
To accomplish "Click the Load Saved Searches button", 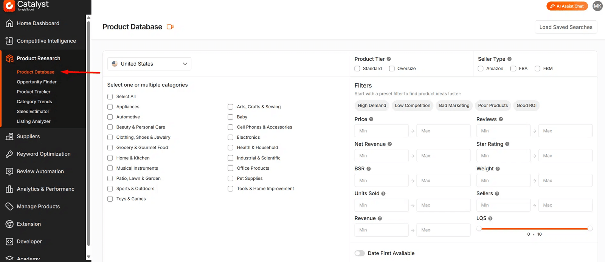I will (x=566, y=27).
